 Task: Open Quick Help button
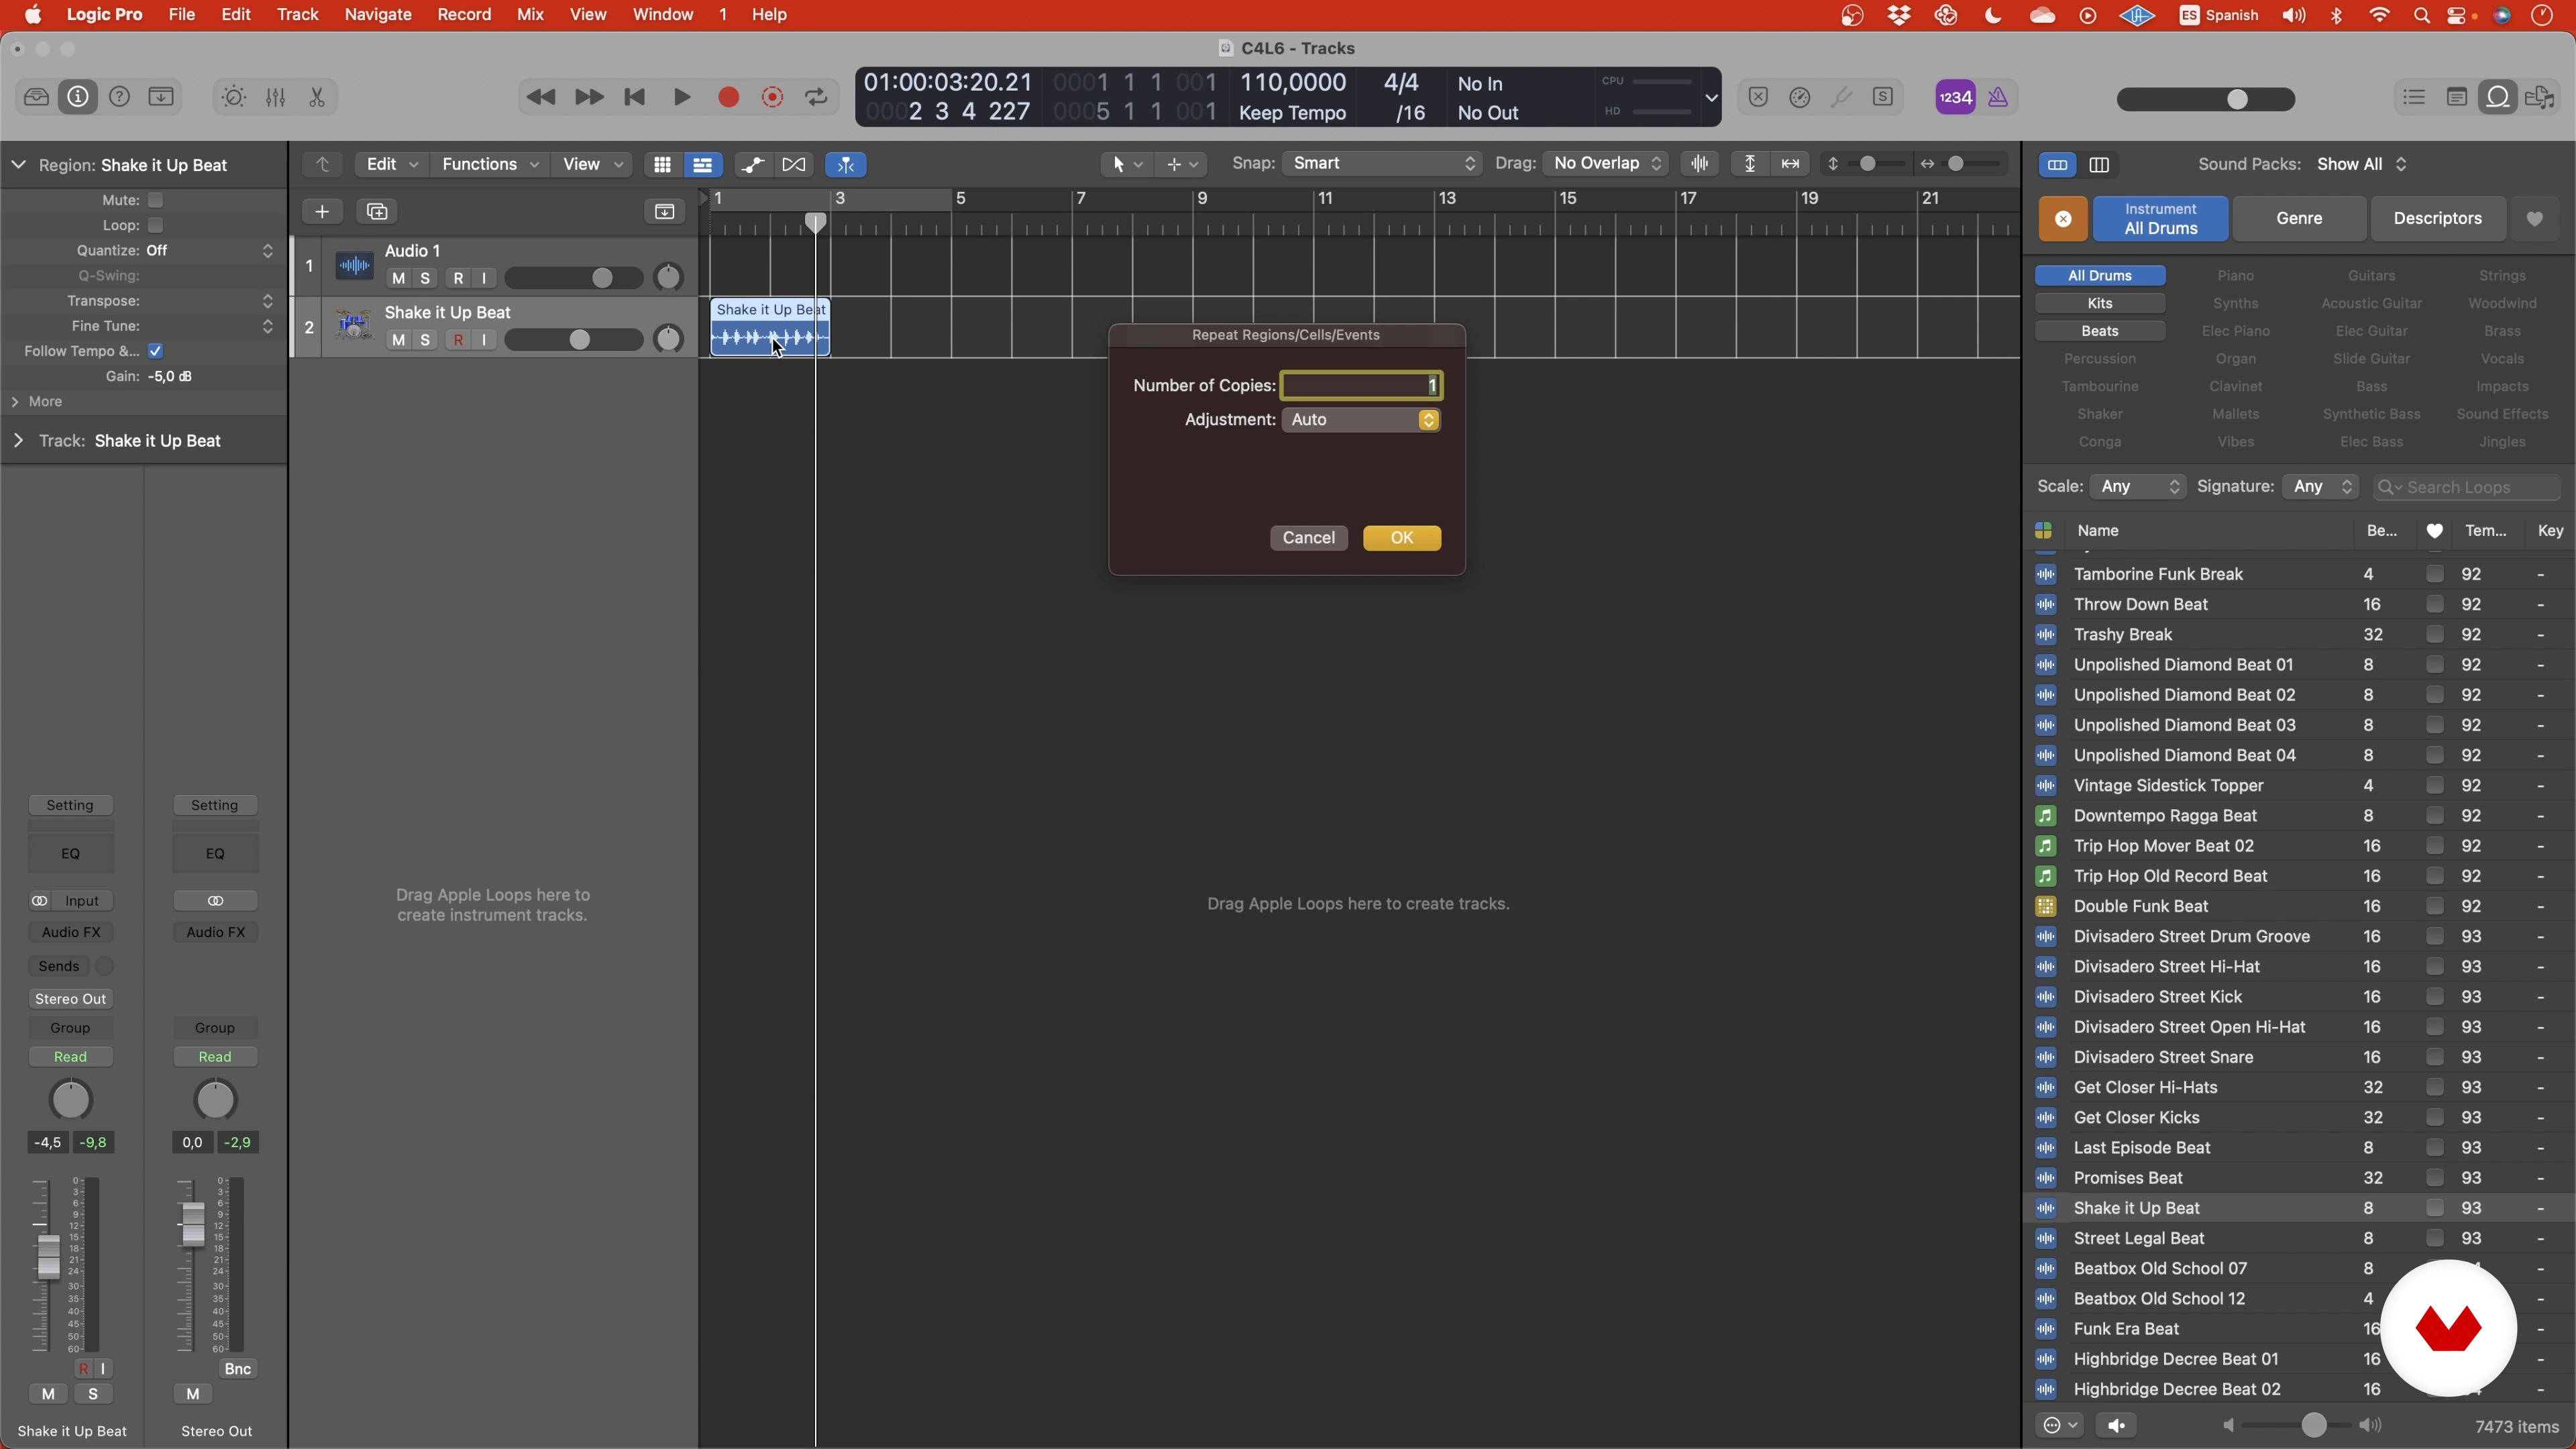pos(119,97)
